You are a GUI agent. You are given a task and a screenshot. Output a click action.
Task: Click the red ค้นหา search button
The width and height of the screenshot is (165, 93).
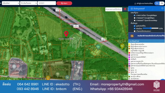[x=64, y=3]
